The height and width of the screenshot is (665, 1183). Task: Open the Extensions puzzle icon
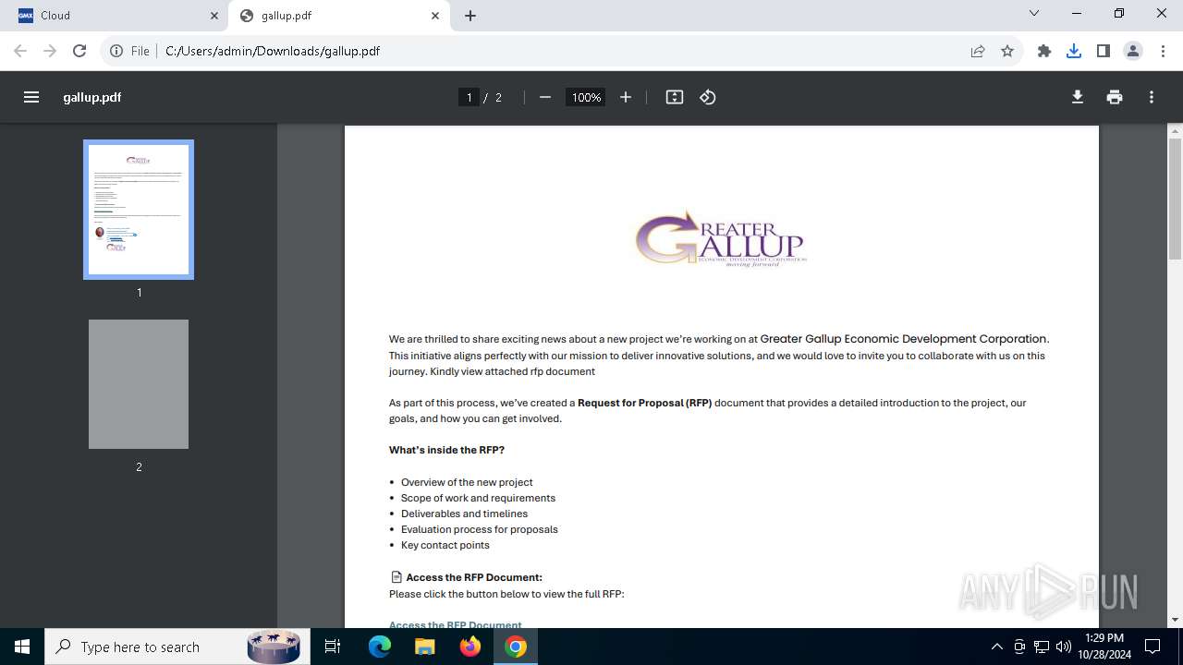pyautogui.click(x=1044, y=51)
